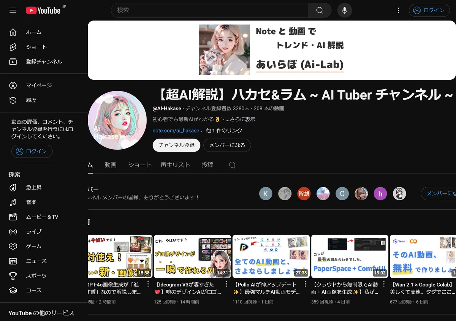Switch to the 動画 tab

[x=111, y=165]
